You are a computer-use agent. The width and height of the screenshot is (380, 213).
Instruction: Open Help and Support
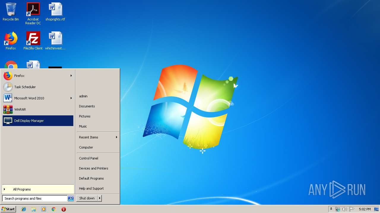coord(98,188)
